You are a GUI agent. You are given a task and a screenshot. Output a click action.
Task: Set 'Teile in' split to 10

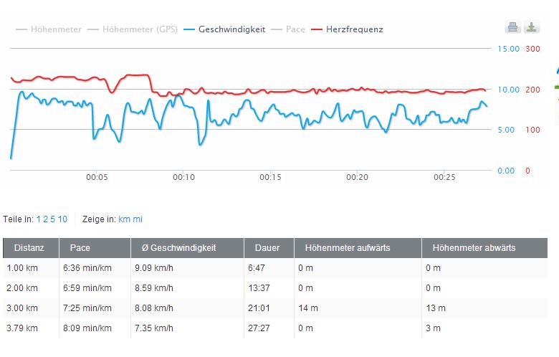point(62,219)
